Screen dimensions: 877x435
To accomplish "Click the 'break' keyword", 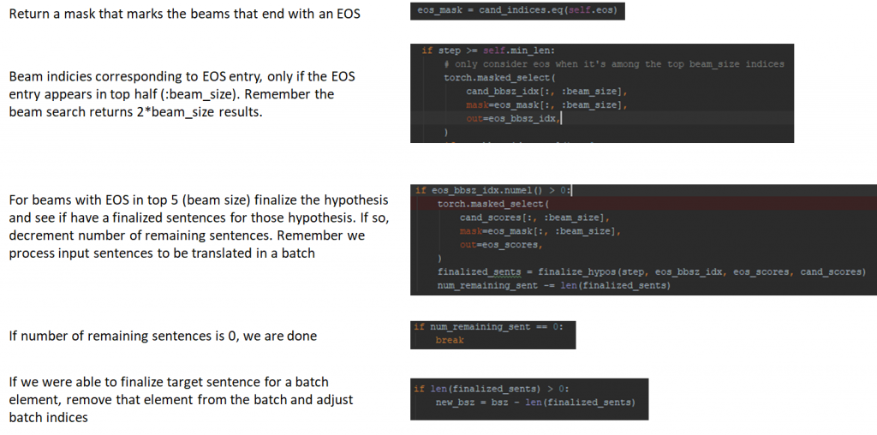I will 450,340.
